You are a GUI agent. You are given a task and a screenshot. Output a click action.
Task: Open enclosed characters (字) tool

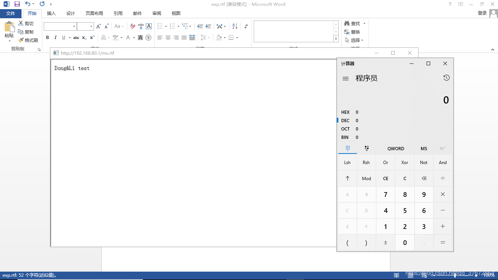[148, 38]
